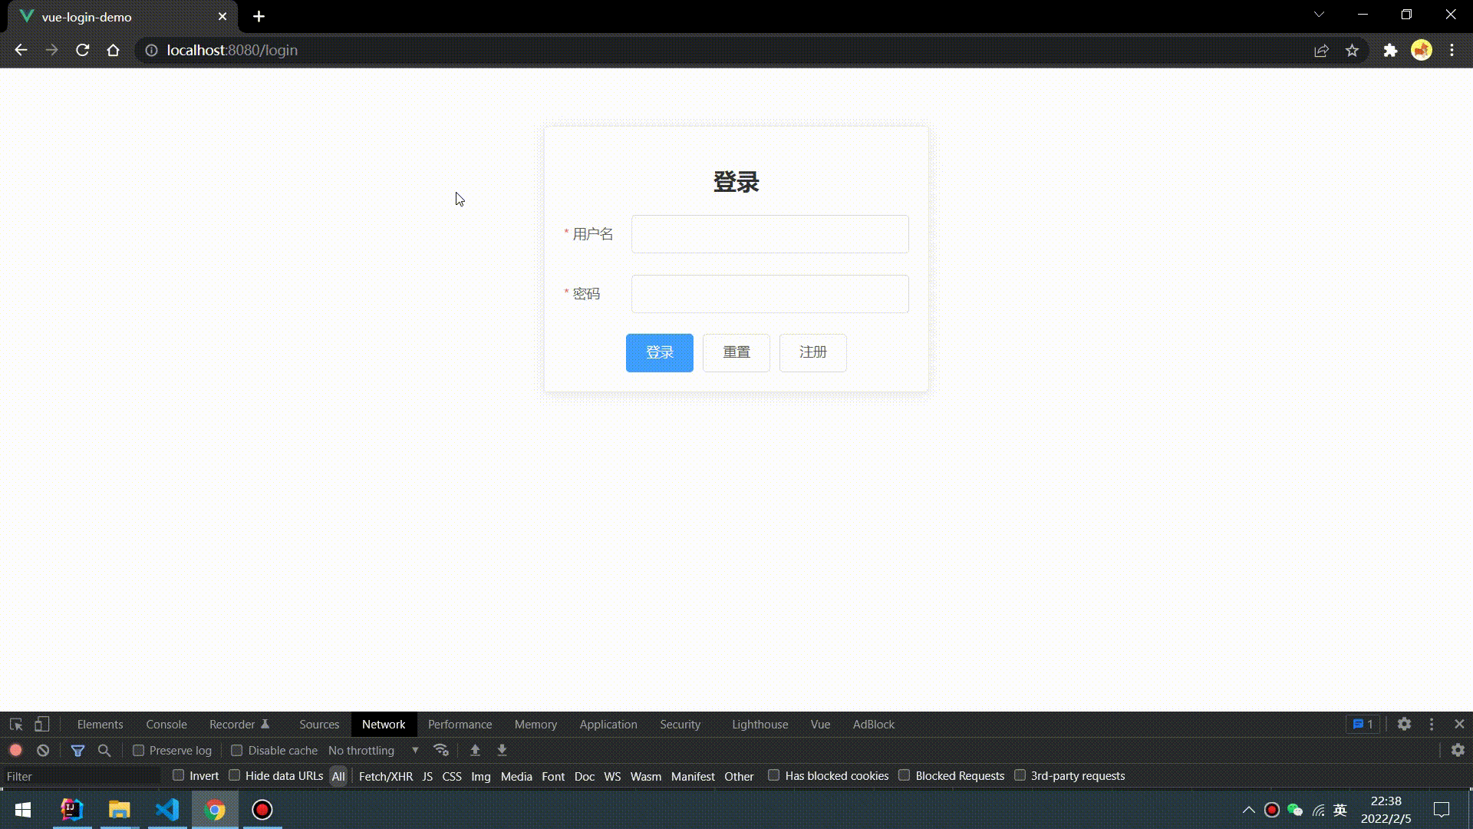This screenshot has height=829, width=1473.
Task: Enable the Disable cache checkbox
Action: point(237,750)
